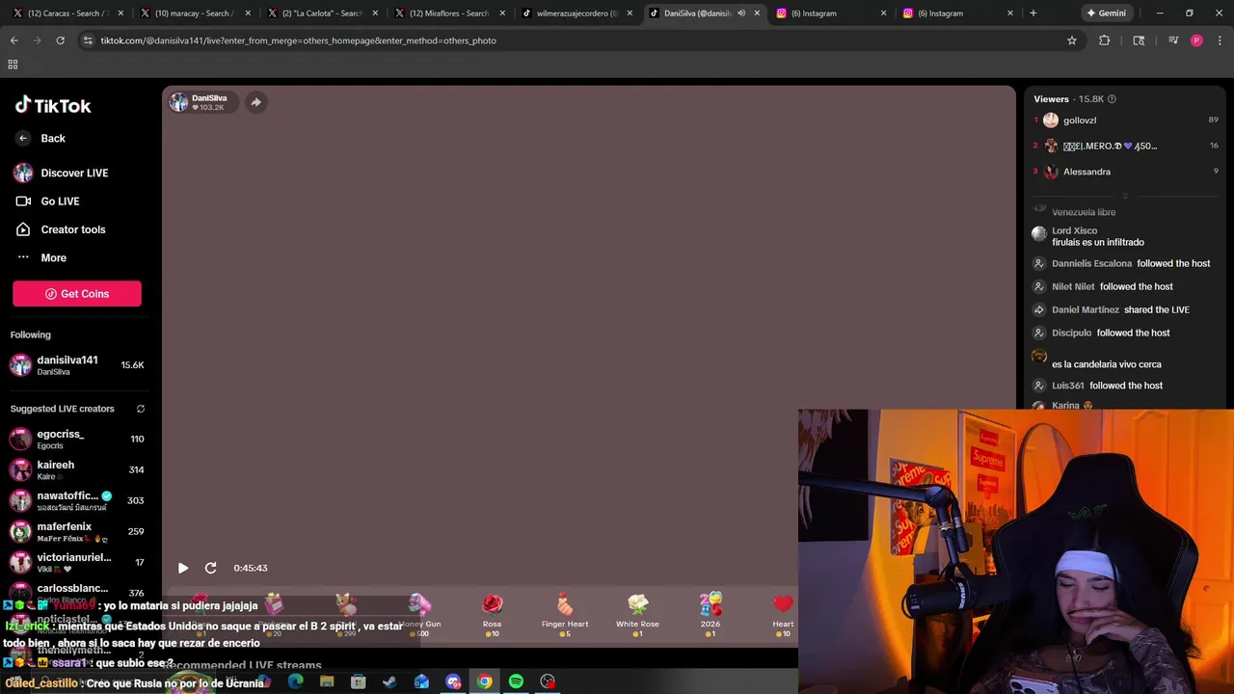Image resolution: width=1234 pixels, height=694 pixels.
Task: Click the Get Coins button
Action: [77, 294]
